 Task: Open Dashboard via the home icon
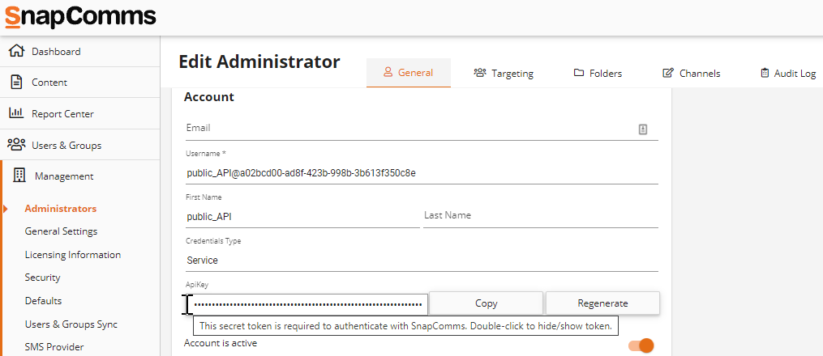[x=15, y=51]
